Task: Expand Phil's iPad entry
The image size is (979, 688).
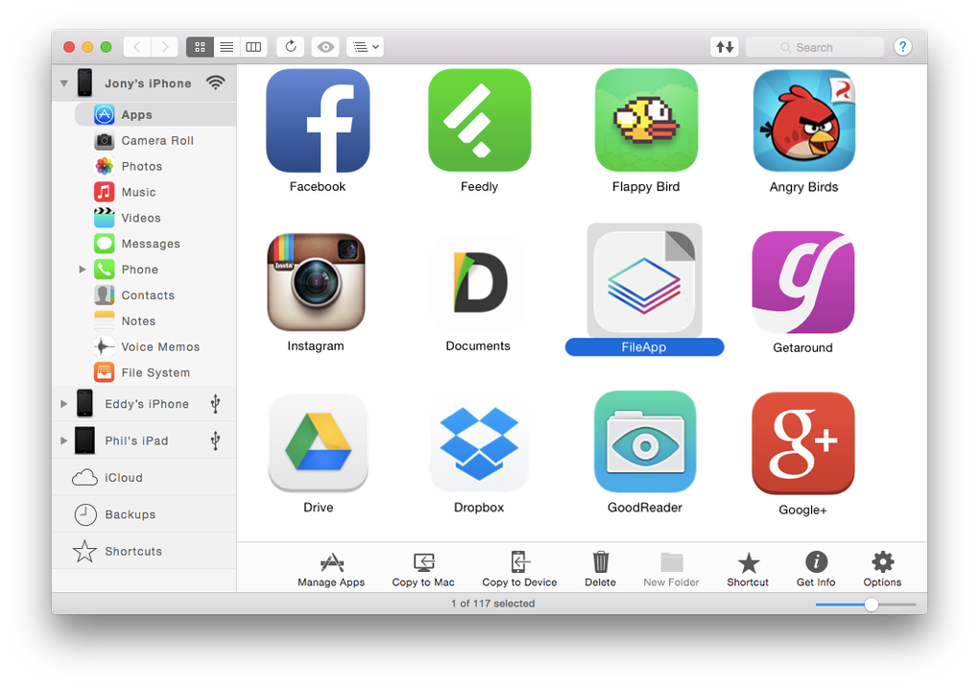Action: click(62, 440)
